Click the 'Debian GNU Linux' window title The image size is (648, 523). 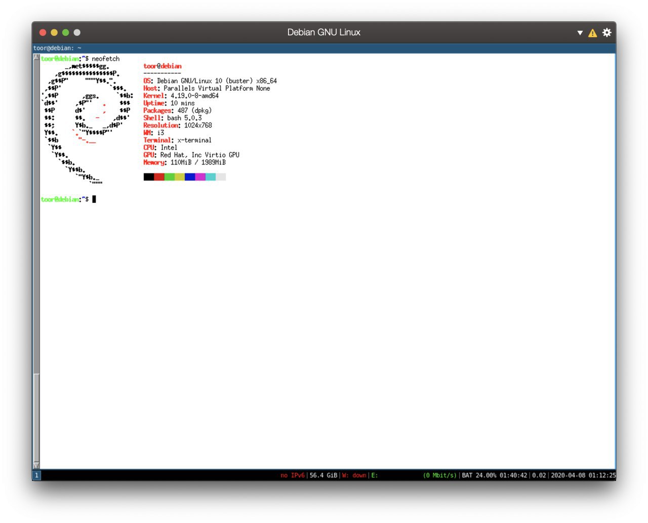pos(324,32)
